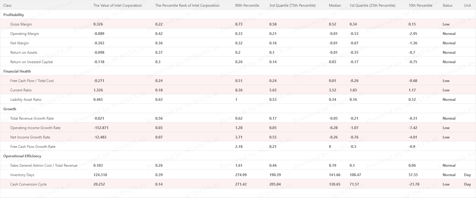Select the Return on Invested Capital row

[31, 62]
